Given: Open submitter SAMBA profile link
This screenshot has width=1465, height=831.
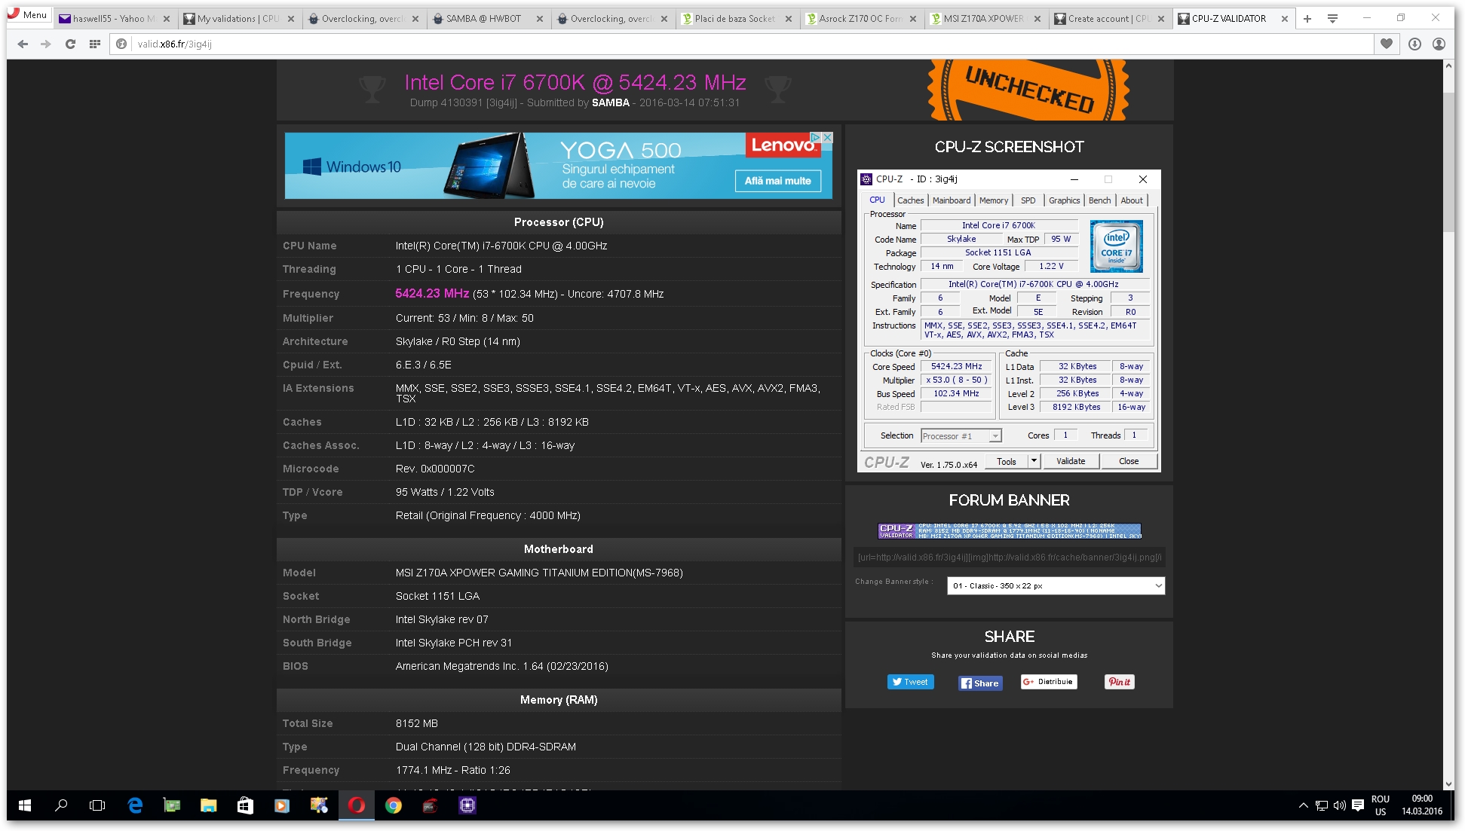Looking at the screenshot, I should pyautogui.click(x=610, y=102).
